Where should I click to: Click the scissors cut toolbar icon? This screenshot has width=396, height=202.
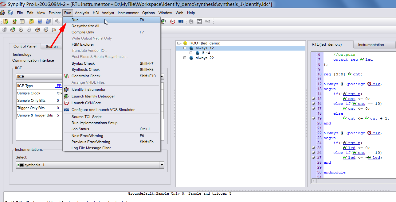[x=57, y=21]
